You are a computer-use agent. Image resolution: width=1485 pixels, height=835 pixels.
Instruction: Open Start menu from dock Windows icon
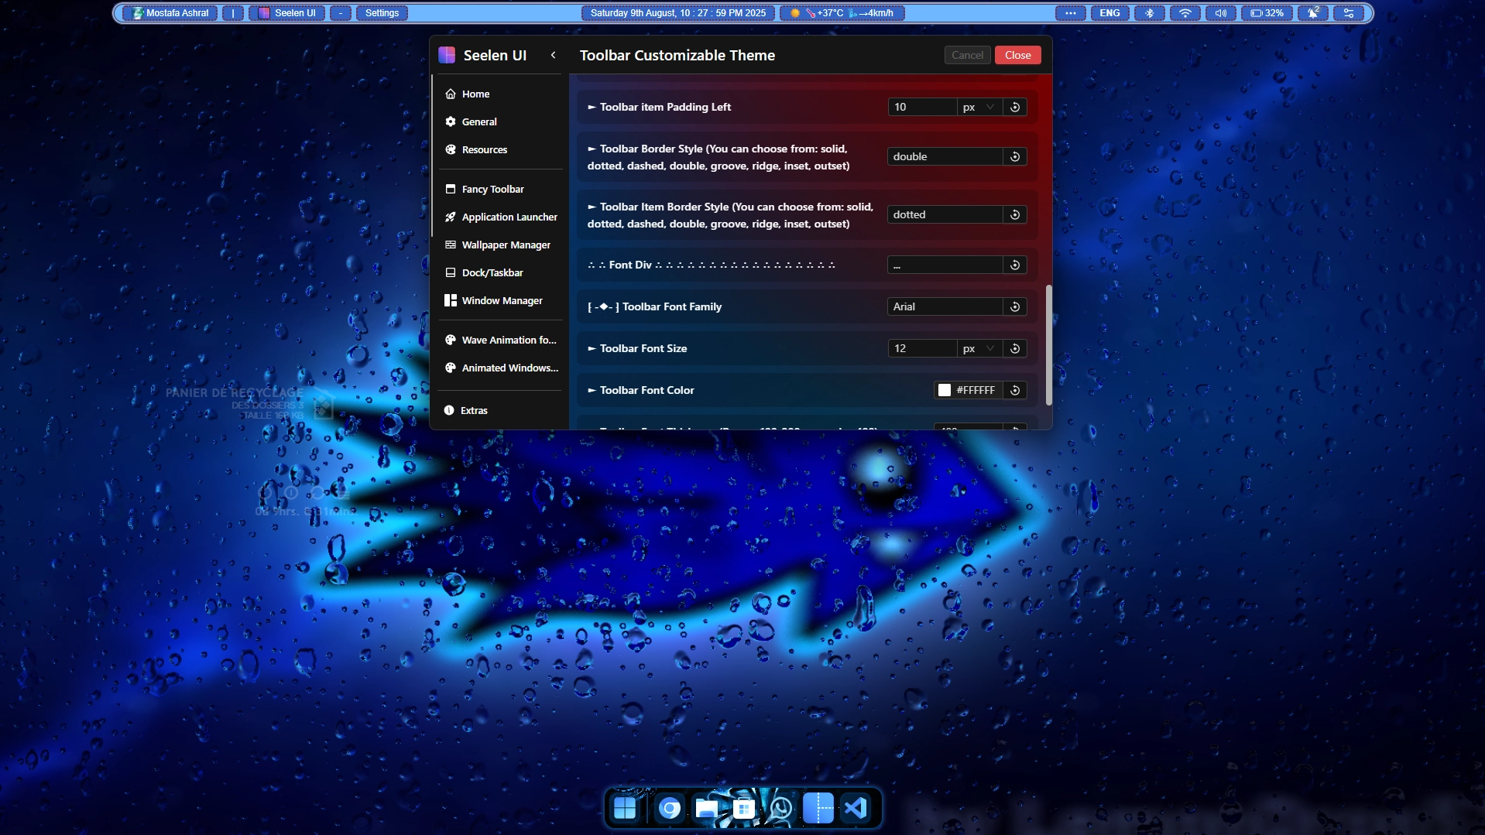(625, 809)
